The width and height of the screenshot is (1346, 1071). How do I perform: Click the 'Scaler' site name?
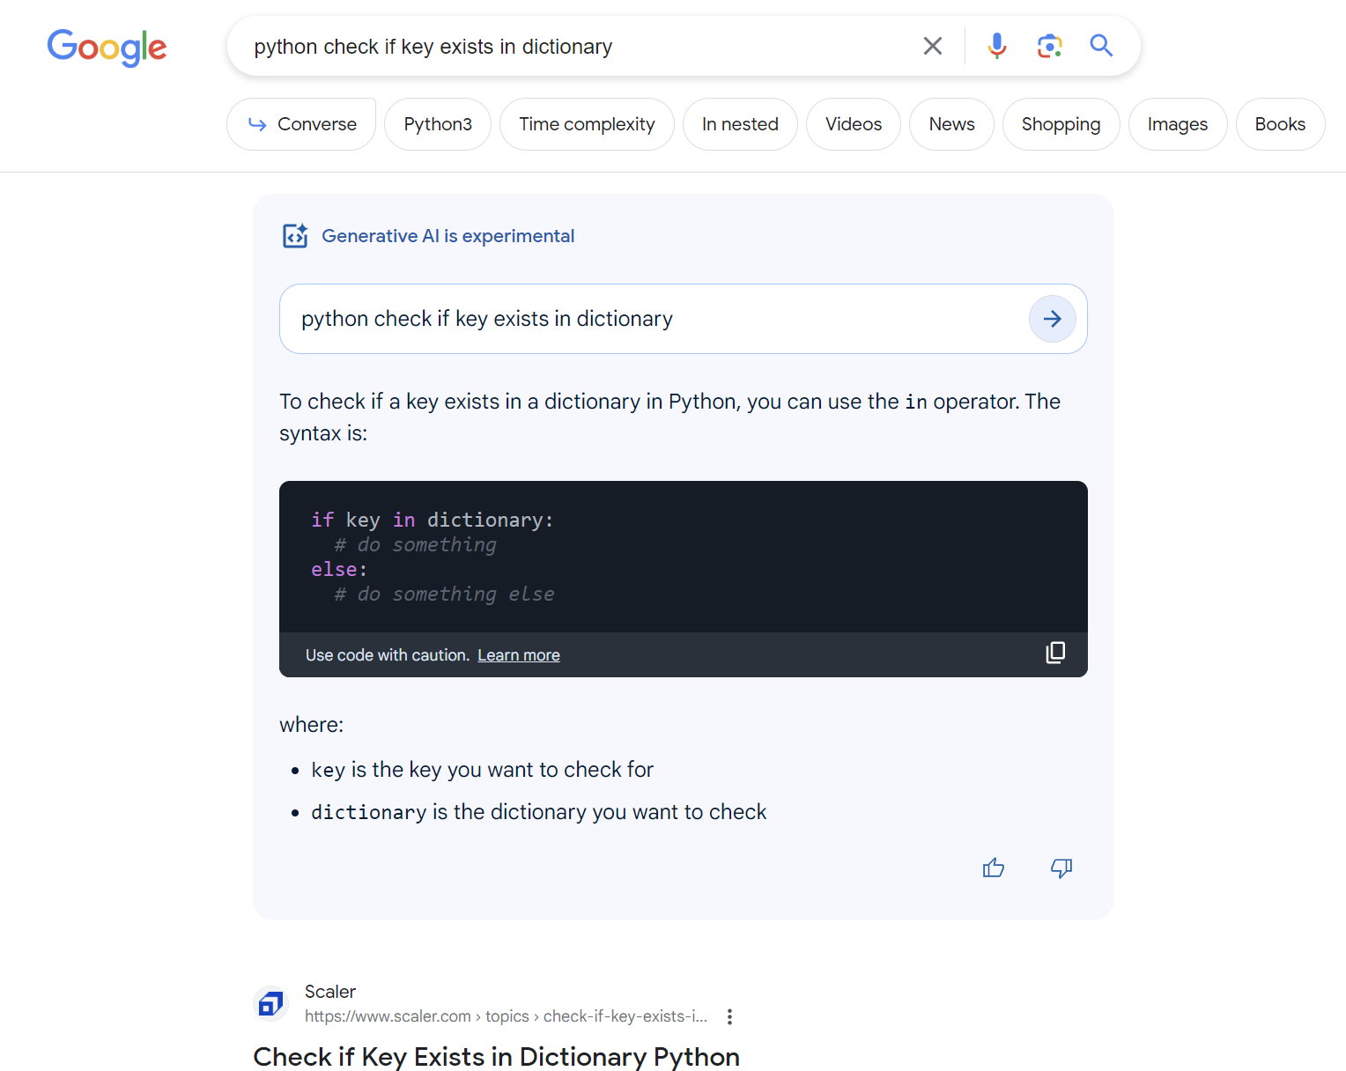coord(330,992)
